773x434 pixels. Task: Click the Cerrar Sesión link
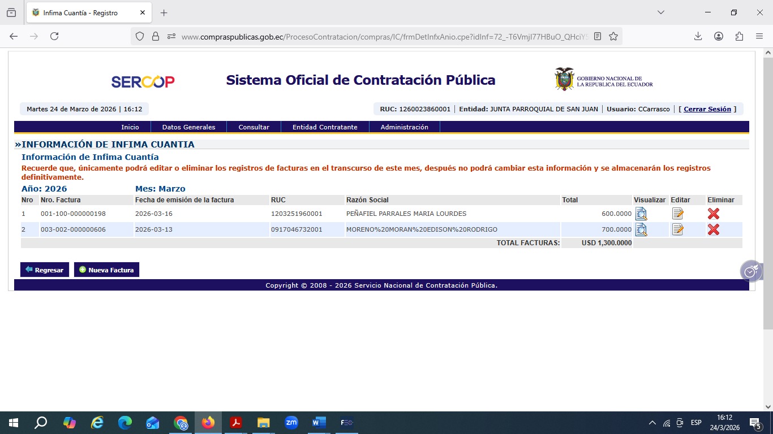[707, 109]
